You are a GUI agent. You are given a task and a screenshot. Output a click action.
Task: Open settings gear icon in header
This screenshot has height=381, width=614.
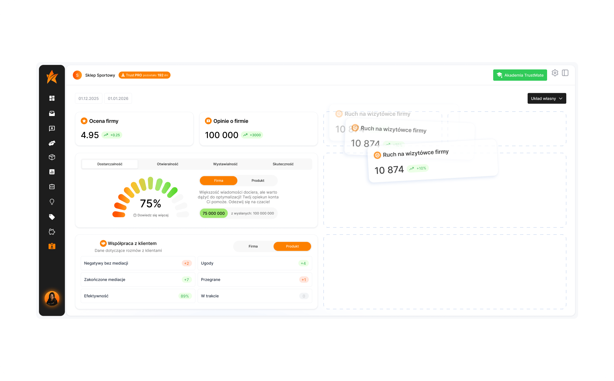tap(555, 73)
